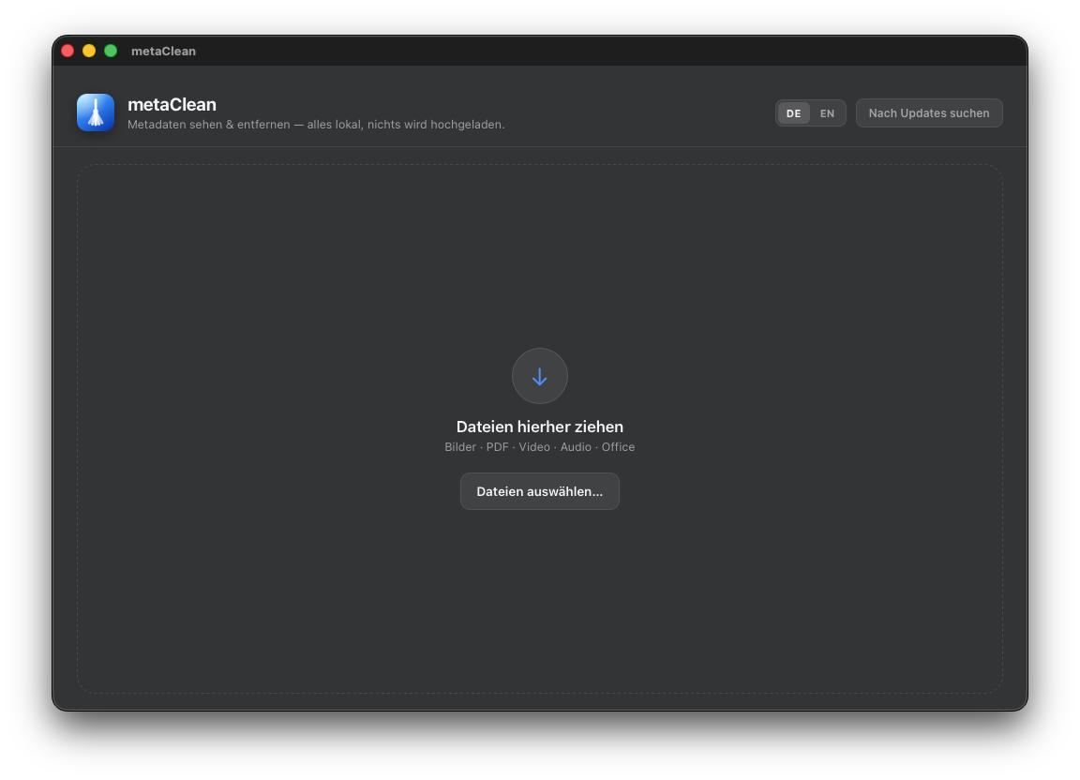The image size is (1080, 780).
Task: Click the metaClean broom app icon
Action: [96, 112]
